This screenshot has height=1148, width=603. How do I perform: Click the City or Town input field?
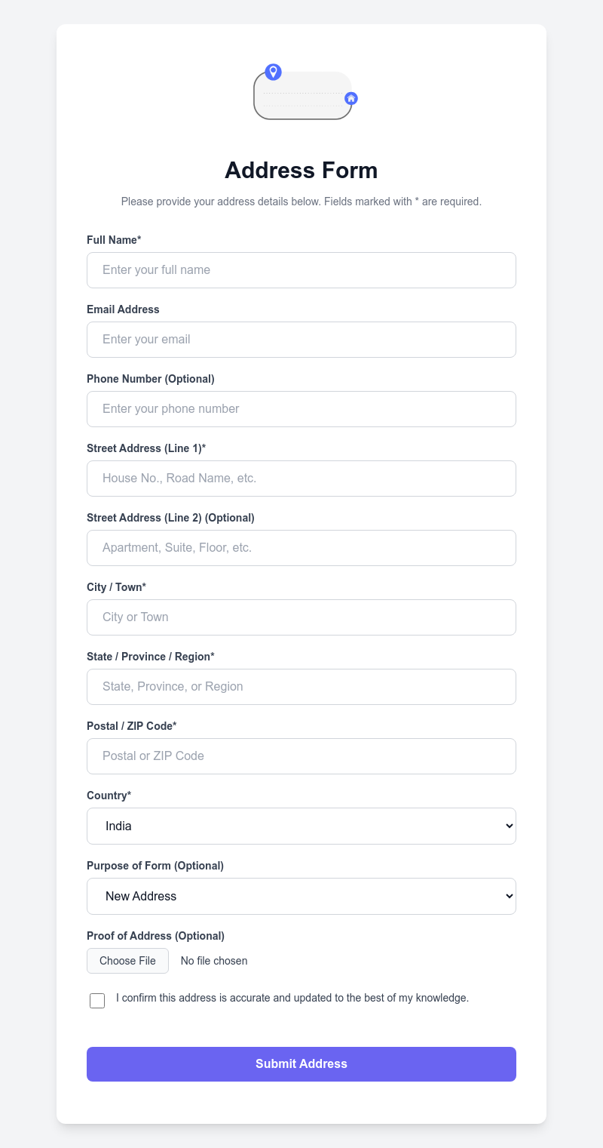(x=301, y=617)
